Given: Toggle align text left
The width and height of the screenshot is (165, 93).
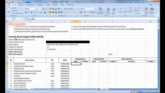Looking at the screenshot, I should (x=50, y=12).
